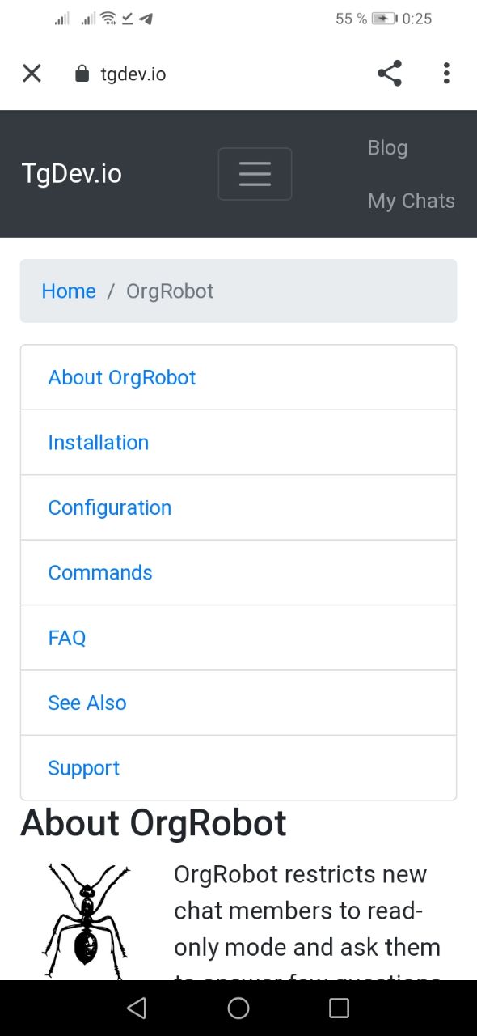Tap the Wi-Fi status icon
The image size is (477, 1036).
click(108, 19)
